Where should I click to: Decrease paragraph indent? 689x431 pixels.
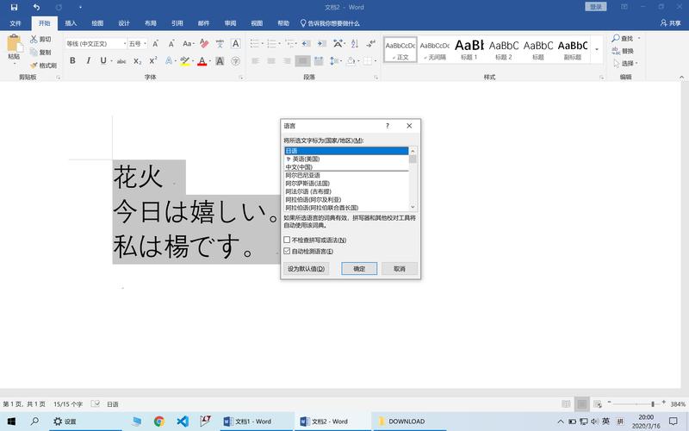pyautogui.click(x=307, y=44)
